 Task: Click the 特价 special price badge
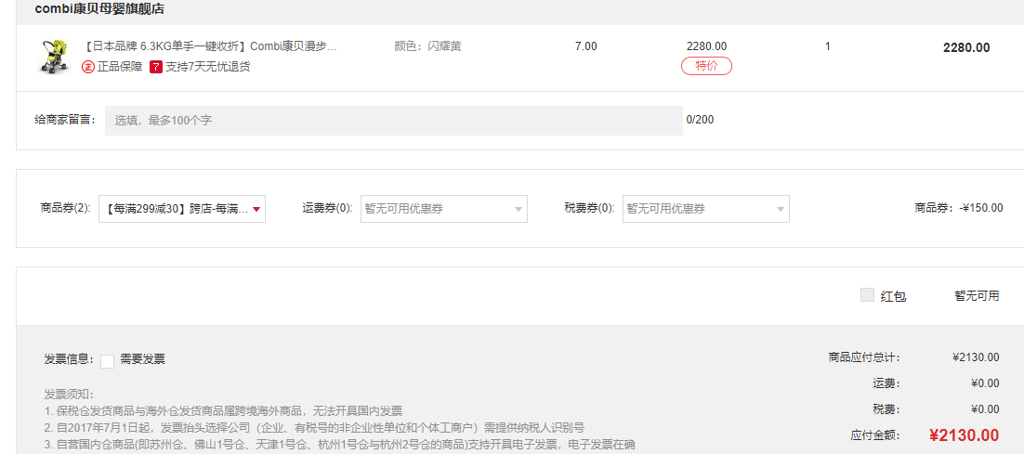tap(706, 66)
